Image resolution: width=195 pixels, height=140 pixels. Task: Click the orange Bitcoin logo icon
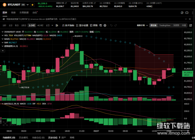click(5, 5)
